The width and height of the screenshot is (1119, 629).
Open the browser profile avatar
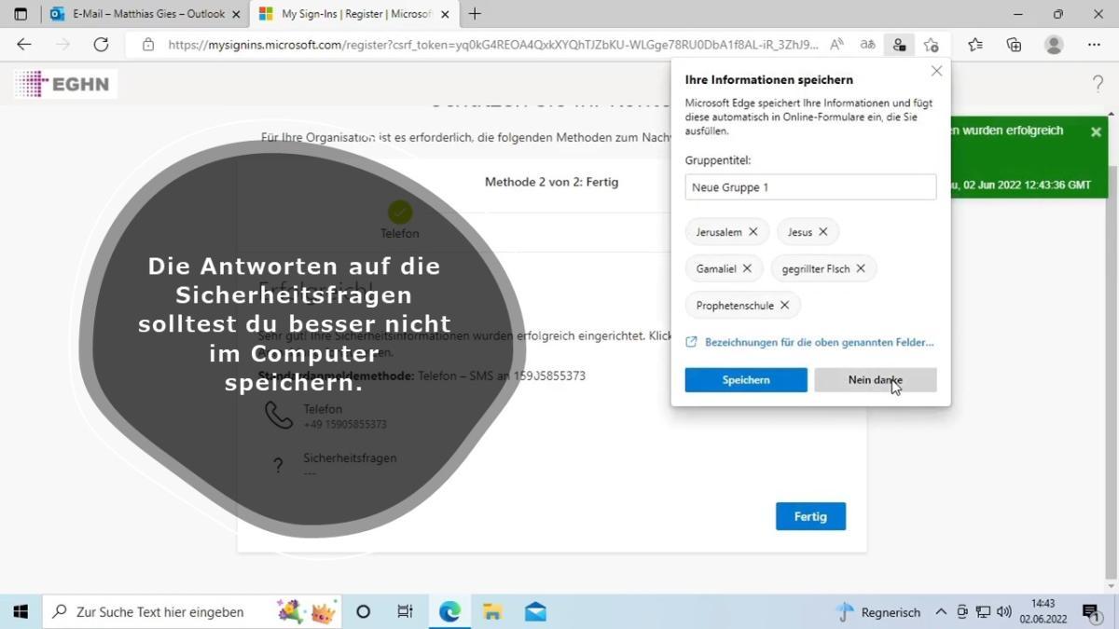coord(1054,45)
